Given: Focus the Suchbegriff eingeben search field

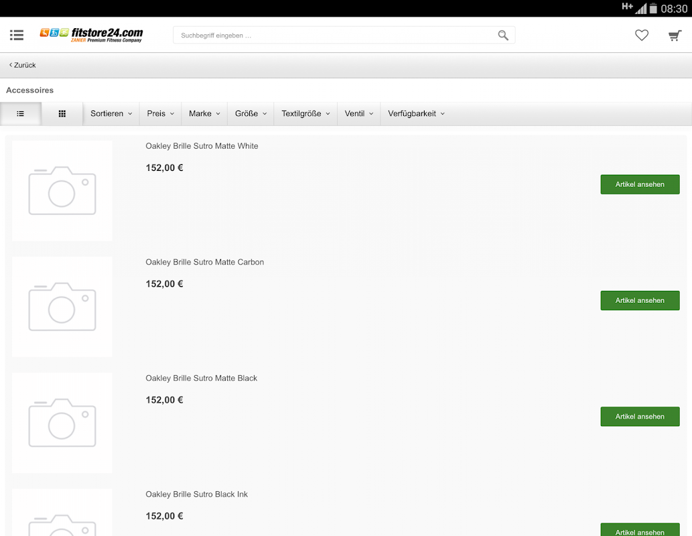Looking at the screenshot, I should click(x=344, y=36).
